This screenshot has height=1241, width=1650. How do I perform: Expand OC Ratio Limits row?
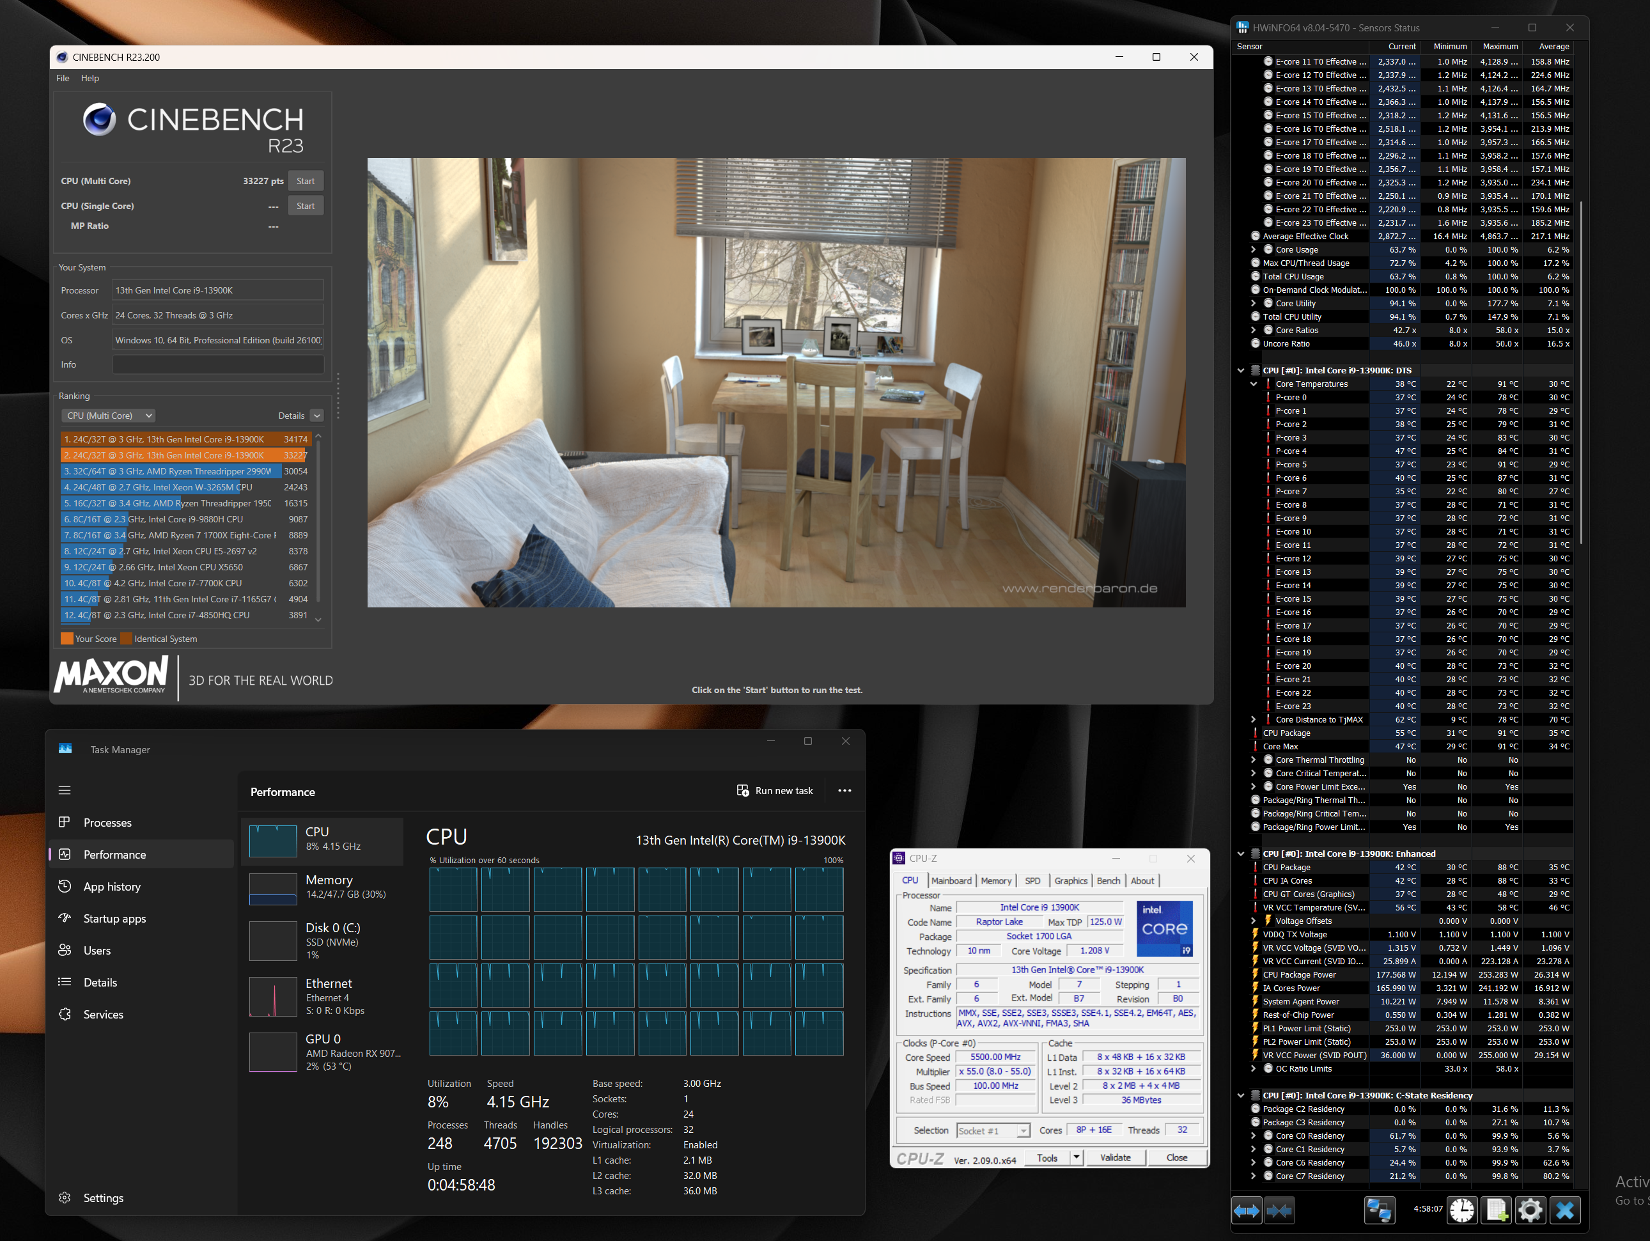1254,1070
